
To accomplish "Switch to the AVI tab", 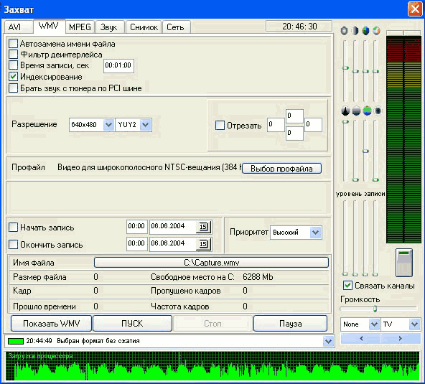I will point(18,27).
